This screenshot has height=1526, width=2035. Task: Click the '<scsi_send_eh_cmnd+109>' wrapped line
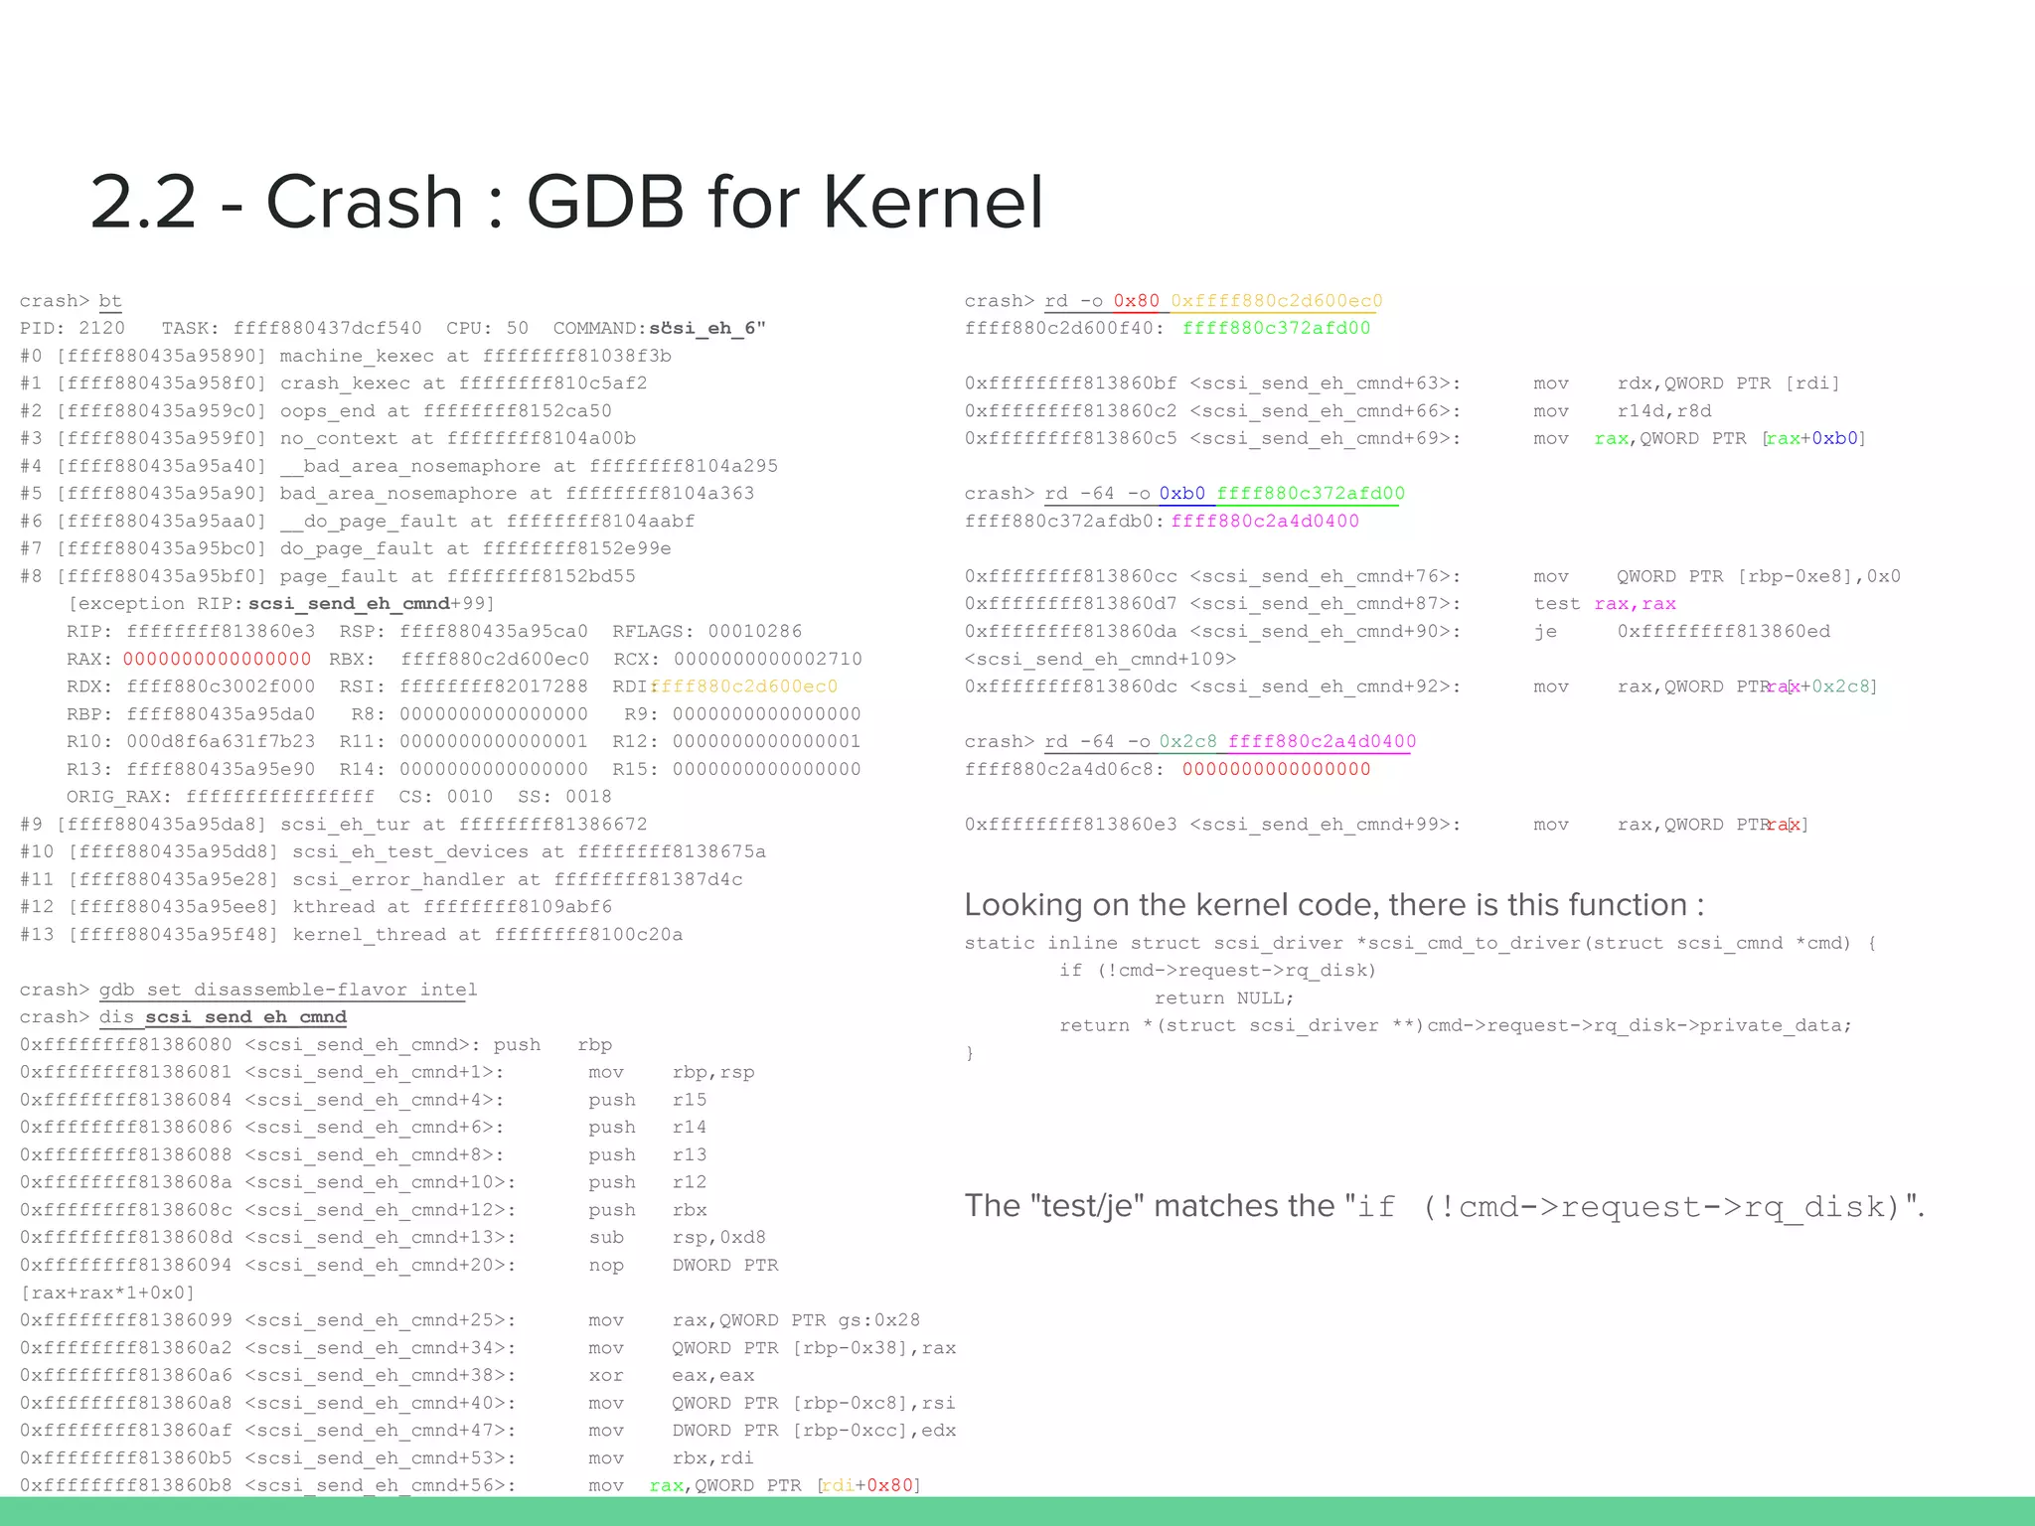click(1100, 660)
